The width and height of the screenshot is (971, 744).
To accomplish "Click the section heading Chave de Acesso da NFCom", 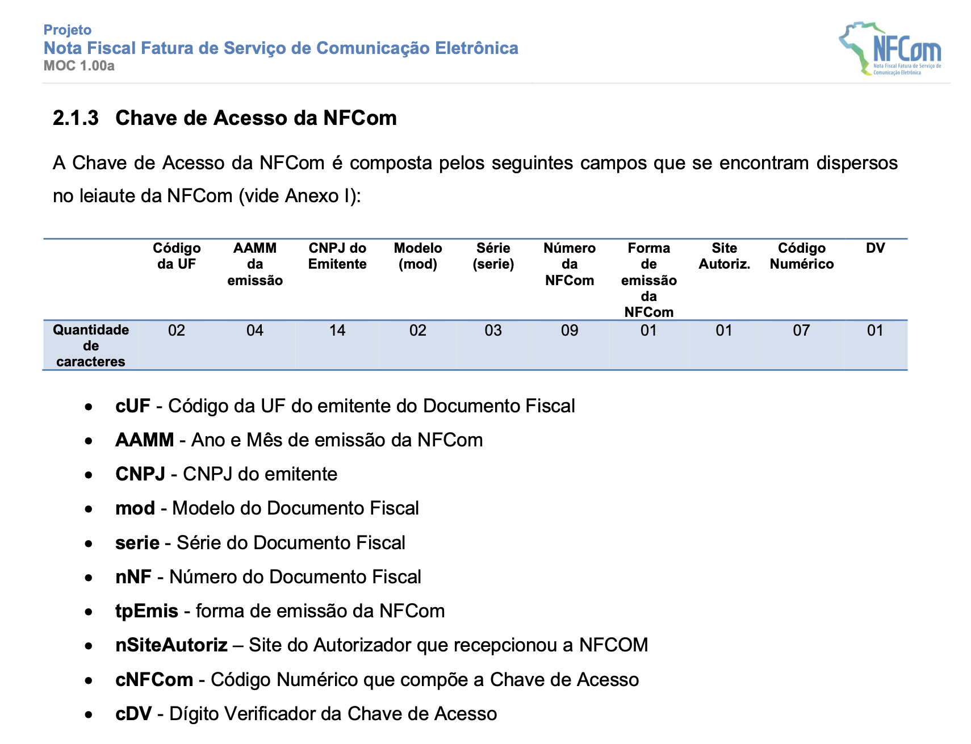I will coord(256,118).
